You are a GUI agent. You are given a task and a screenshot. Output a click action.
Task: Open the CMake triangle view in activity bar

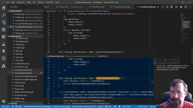(x=4, y=66)
